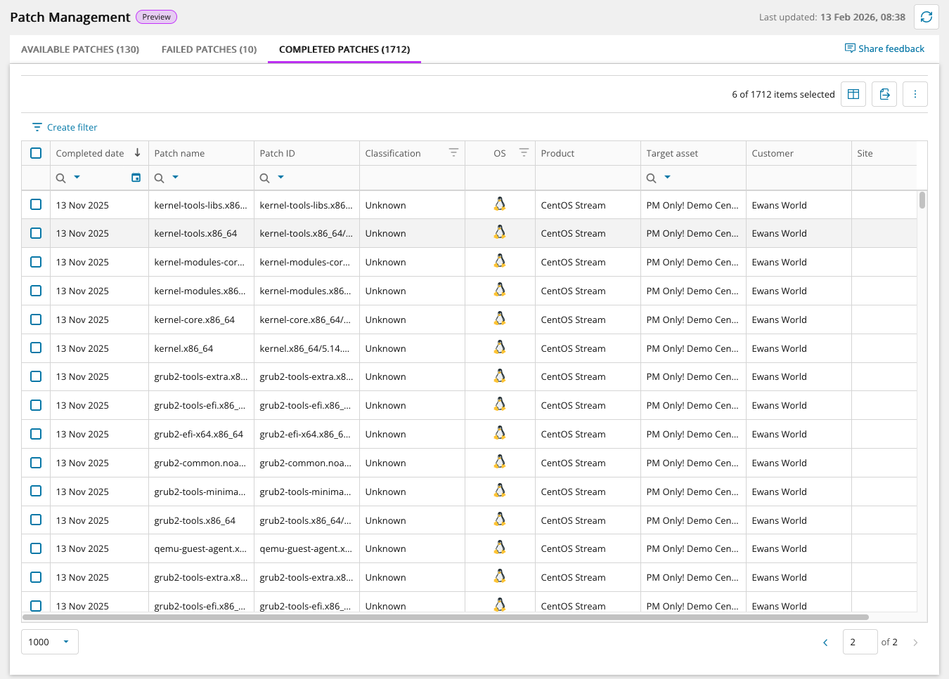Click the export icon button
Screen dimensions: 949x679
pyautogui.click(x=884, y=94)
